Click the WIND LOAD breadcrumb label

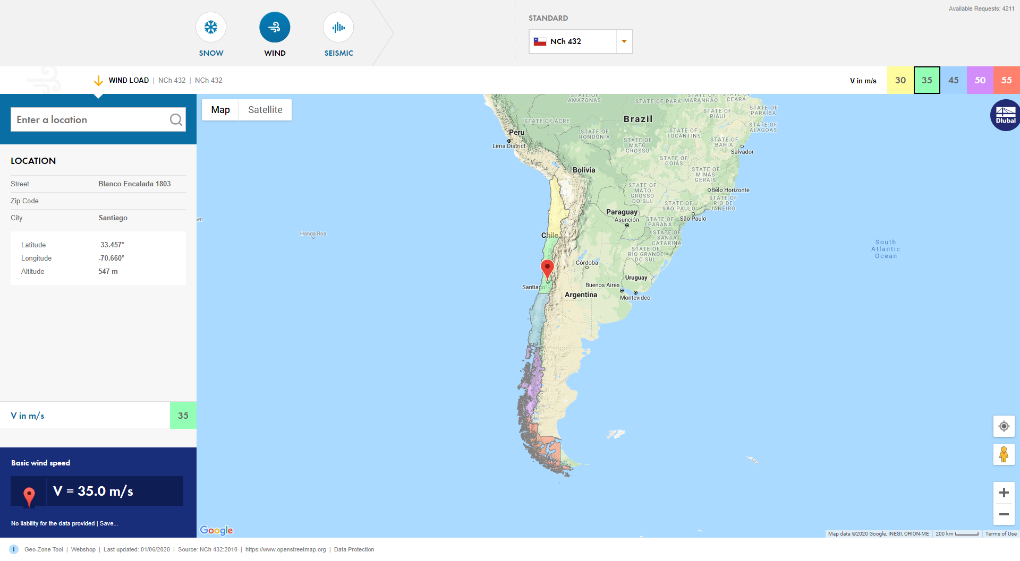(x=129, y=80)
